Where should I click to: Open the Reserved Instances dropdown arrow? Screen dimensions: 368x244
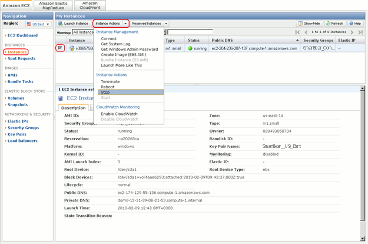[x=166, y=24]
